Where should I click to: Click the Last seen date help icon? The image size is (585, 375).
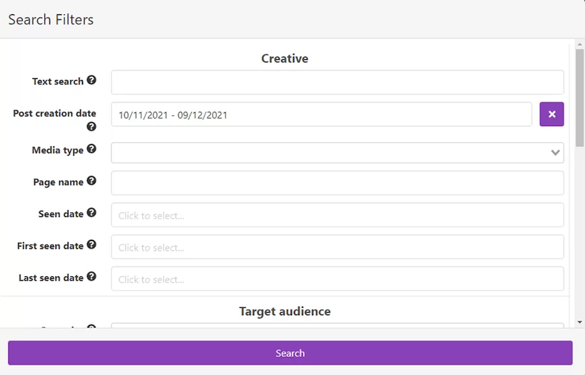point(92,277)
